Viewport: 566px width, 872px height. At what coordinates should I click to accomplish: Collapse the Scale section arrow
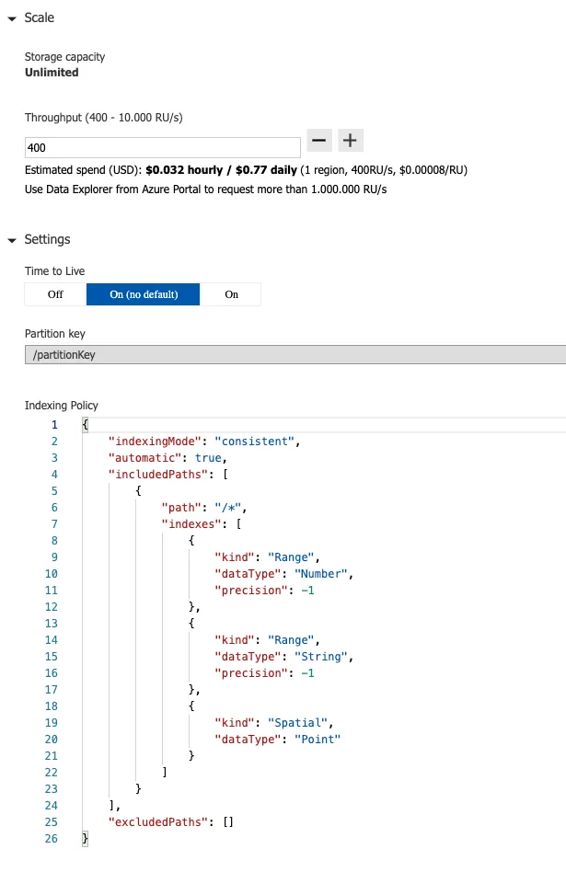pos(11,18)
